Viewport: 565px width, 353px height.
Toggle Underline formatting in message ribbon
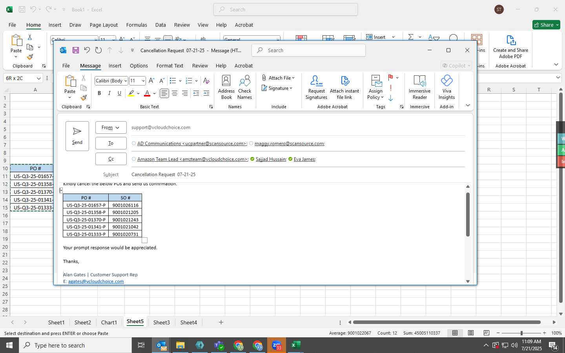click(x=120, y=93)
